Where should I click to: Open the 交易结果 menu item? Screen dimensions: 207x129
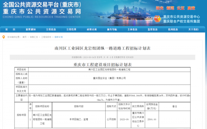71,30
